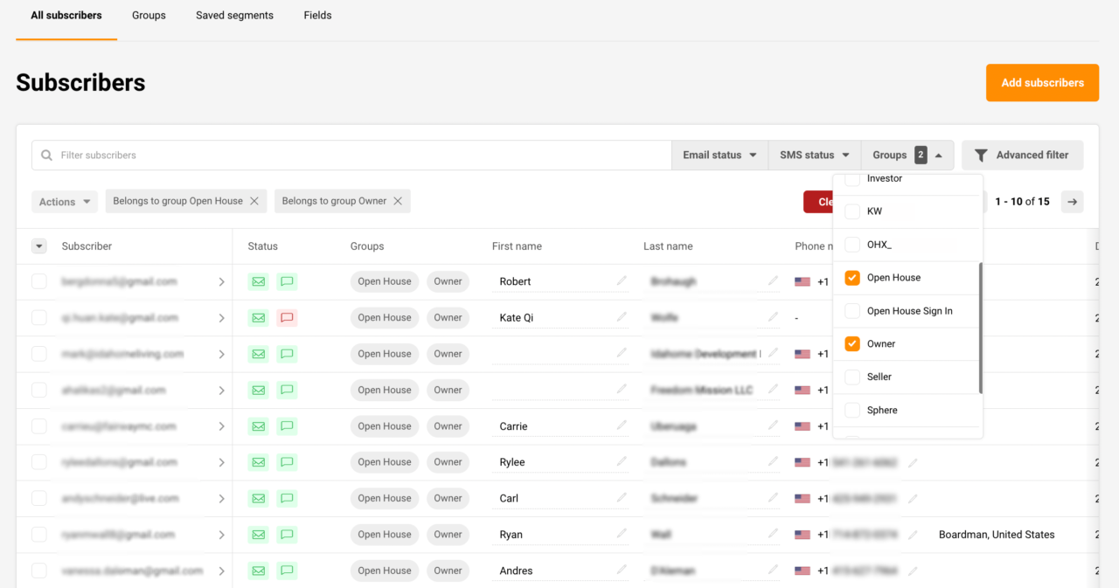This screenshot has width=1119, height=588.
Task: Remove the Belongs to group Owner filter chip
Action: coord(399,201)
